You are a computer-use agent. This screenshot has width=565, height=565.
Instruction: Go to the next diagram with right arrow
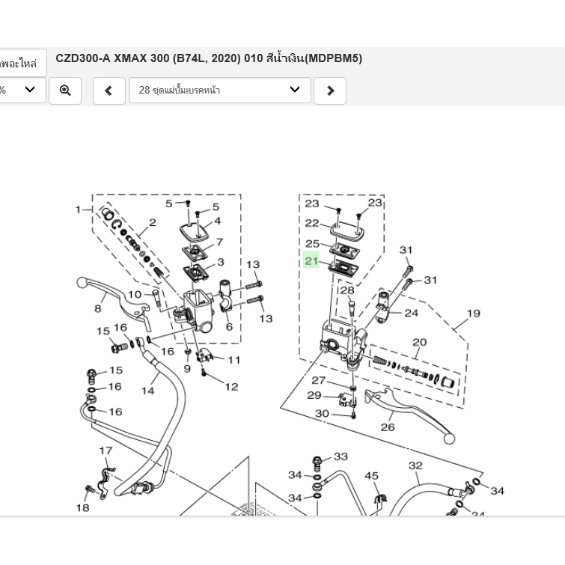tap(330, 91)
